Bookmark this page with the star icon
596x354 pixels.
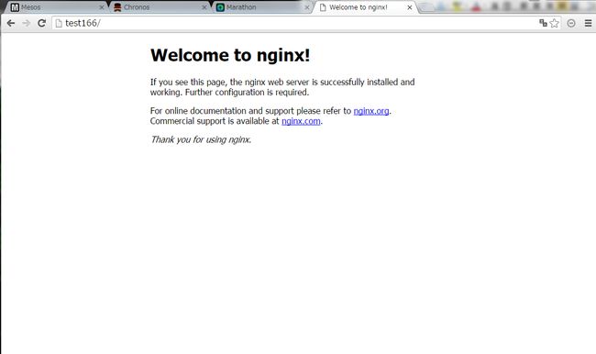click(555, 23)
